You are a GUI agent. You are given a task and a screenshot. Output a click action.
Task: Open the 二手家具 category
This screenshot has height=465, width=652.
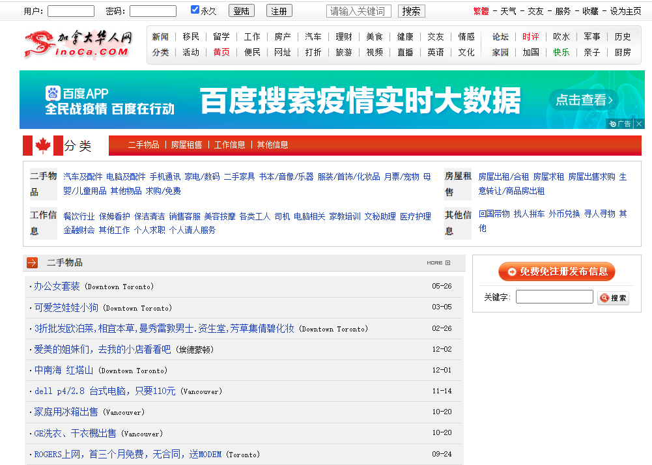point(240,176)
